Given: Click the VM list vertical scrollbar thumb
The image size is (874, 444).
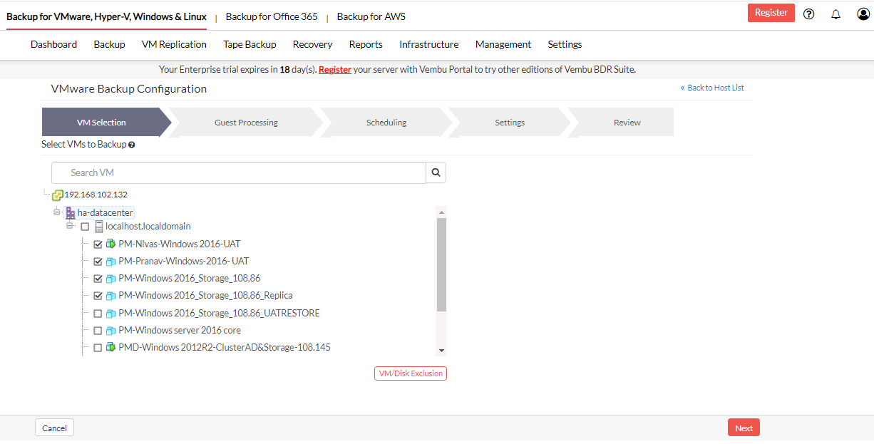Looking at the screenshot, I should tap(441, 265).
